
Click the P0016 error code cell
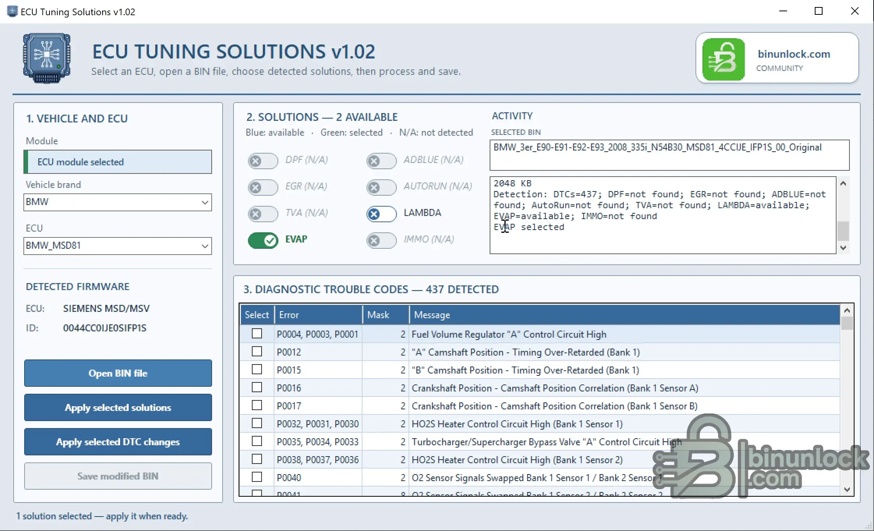[x=318, y=388]
